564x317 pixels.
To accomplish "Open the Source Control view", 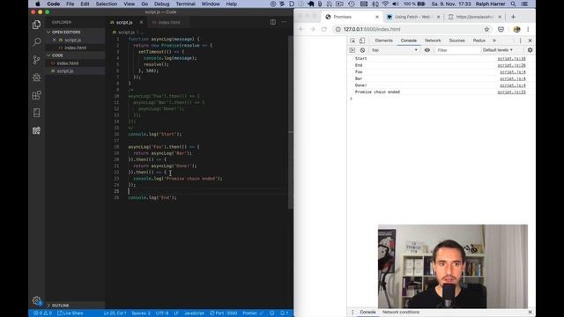I will tap(36, 60).
